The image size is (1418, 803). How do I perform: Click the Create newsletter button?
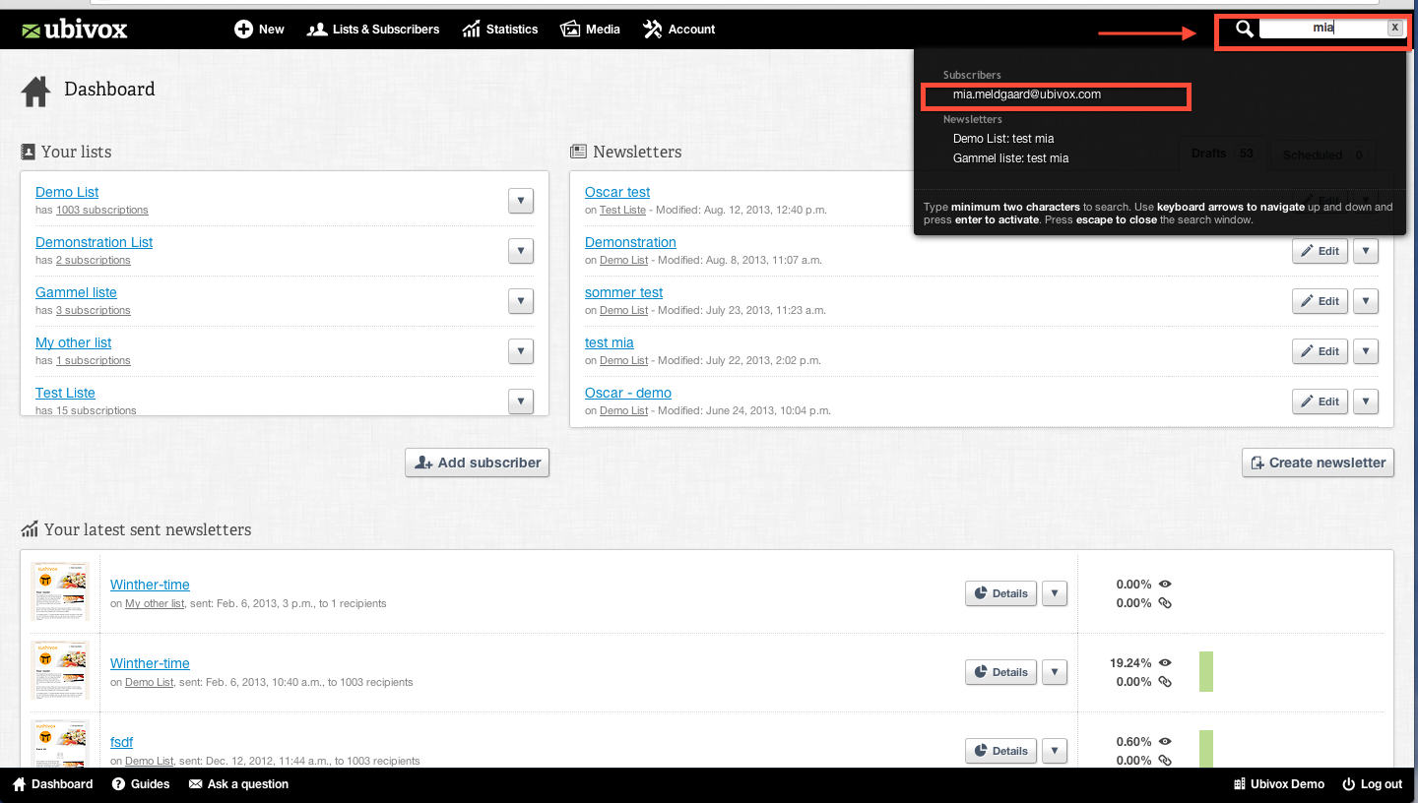[1318, 463]
